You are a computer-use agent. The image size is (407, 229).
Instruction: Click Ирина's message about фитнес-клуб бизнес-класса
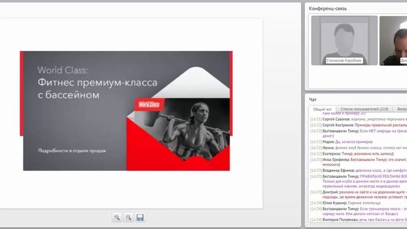(x=359, y=148)
